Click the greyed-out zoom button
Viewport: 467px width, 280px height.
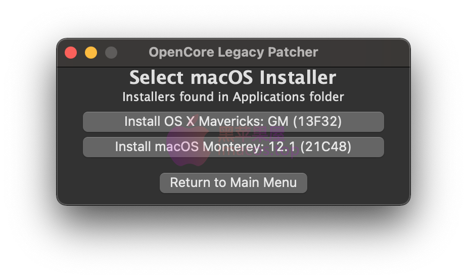111,53
